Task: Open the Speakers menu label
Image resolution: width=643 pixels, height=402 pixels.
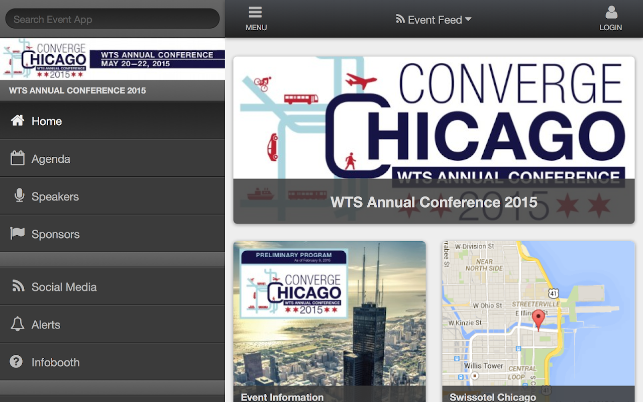Action: point(55,196)
